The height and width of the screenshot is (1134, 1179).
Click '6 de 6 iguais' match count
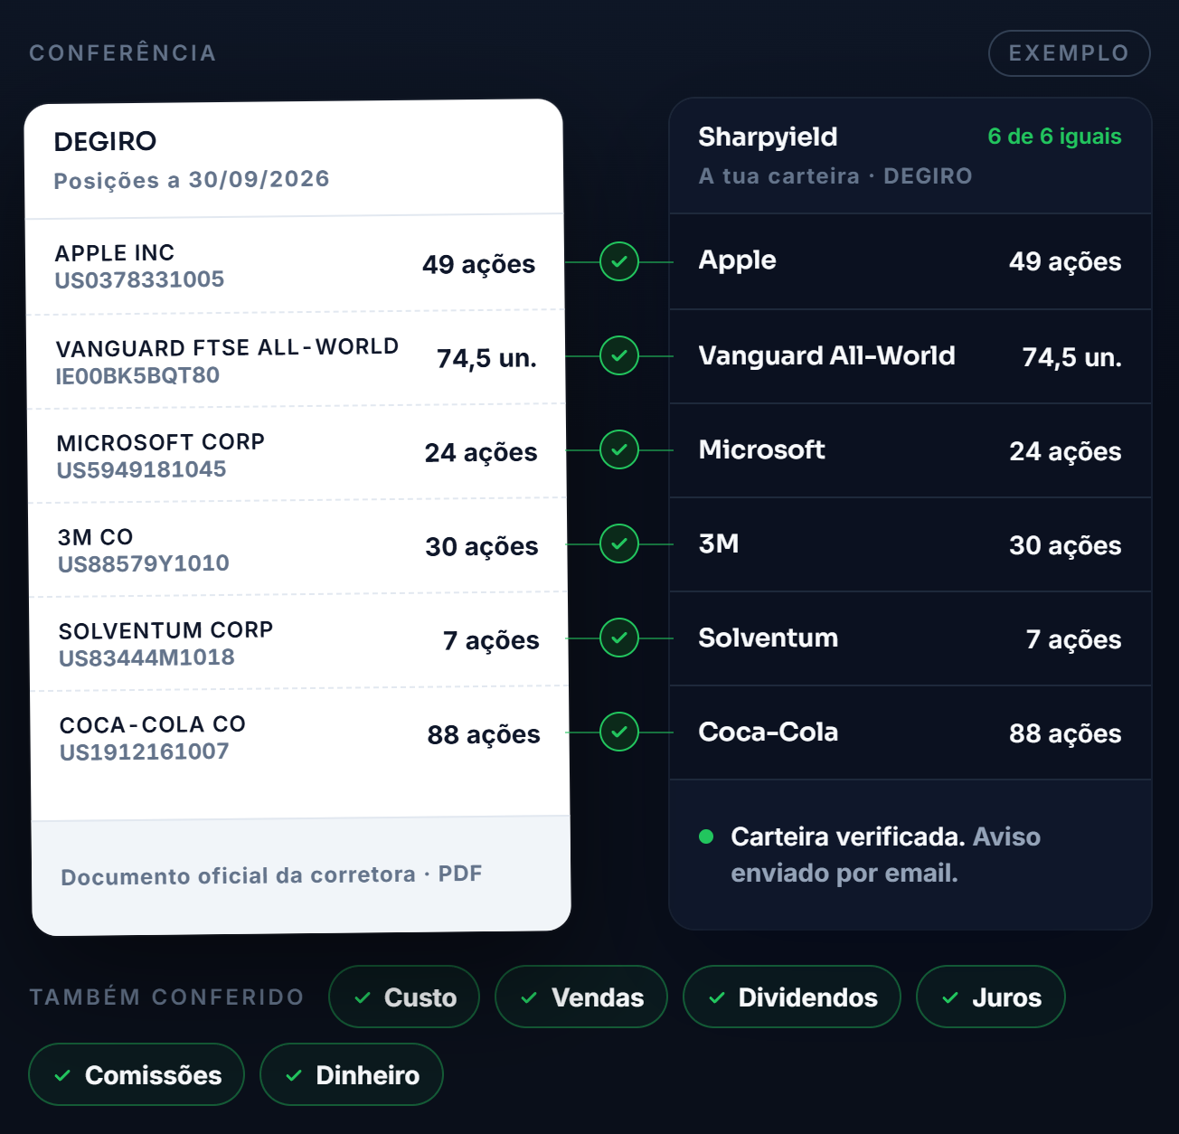[x=1054, y=137]
